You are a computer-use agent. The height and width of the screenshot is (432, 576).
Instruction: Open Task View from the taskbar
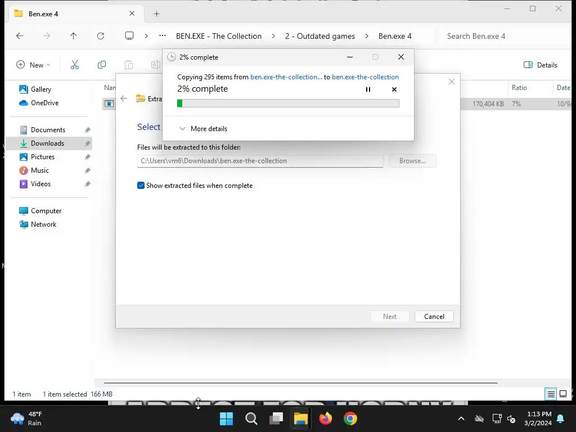(276, 418)
